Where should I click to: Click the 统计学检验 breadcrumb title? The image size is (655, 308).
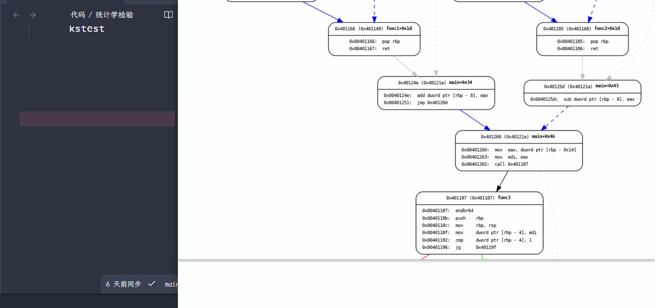(114, 15)
